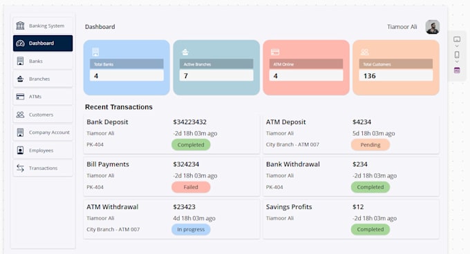Click the card icon on ATM Online card

[x=275, y=52]
